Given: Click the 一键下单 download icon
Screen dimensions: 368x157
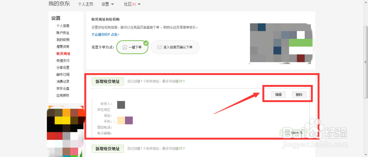Looking at the screenshot, I should [x=125, y=47].
